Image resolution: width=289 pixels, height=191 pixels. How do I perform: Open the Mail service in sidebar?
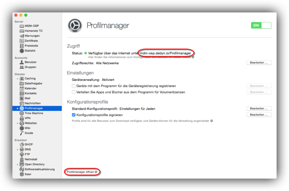27,98
